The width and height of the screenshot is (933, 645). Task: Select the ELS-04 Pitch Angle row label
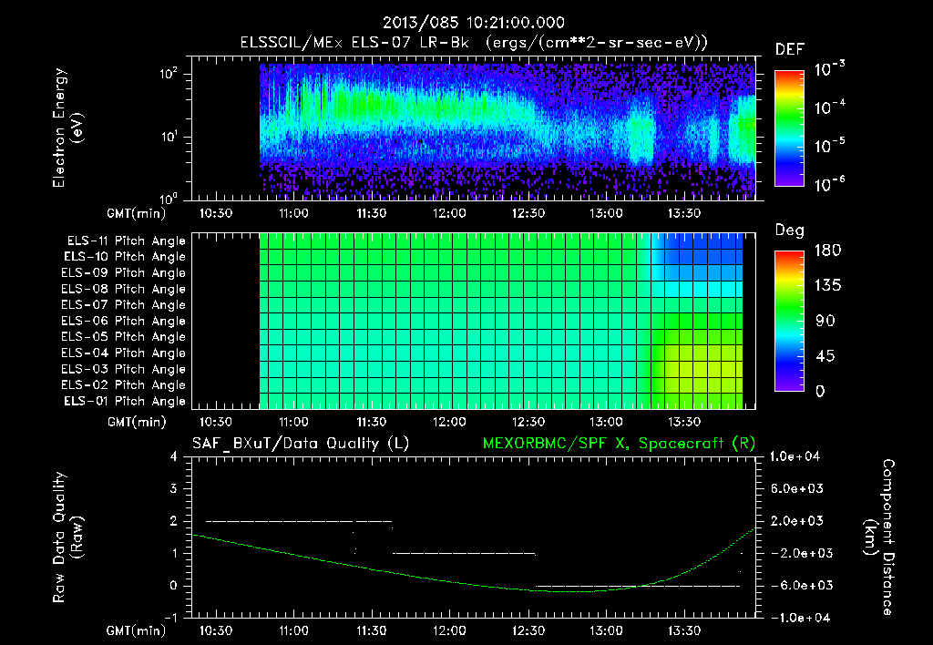(123, 353)
